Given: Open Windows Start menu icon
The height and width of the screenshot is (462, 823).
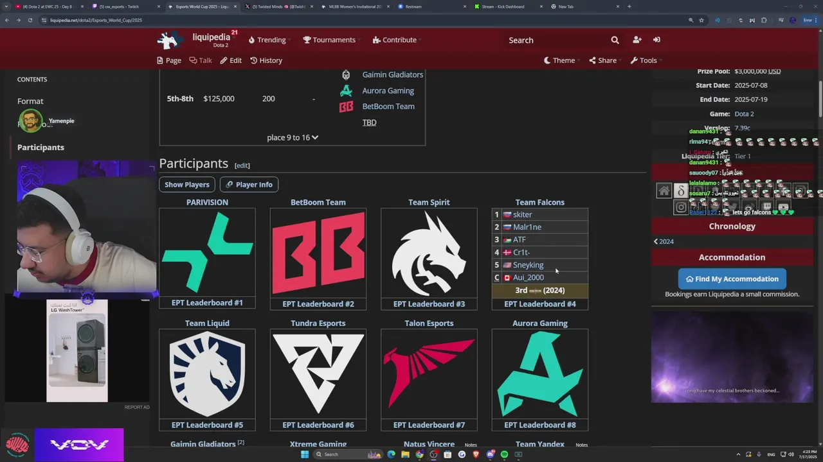Looking at the screenshot, I should [x=305, y=454].
